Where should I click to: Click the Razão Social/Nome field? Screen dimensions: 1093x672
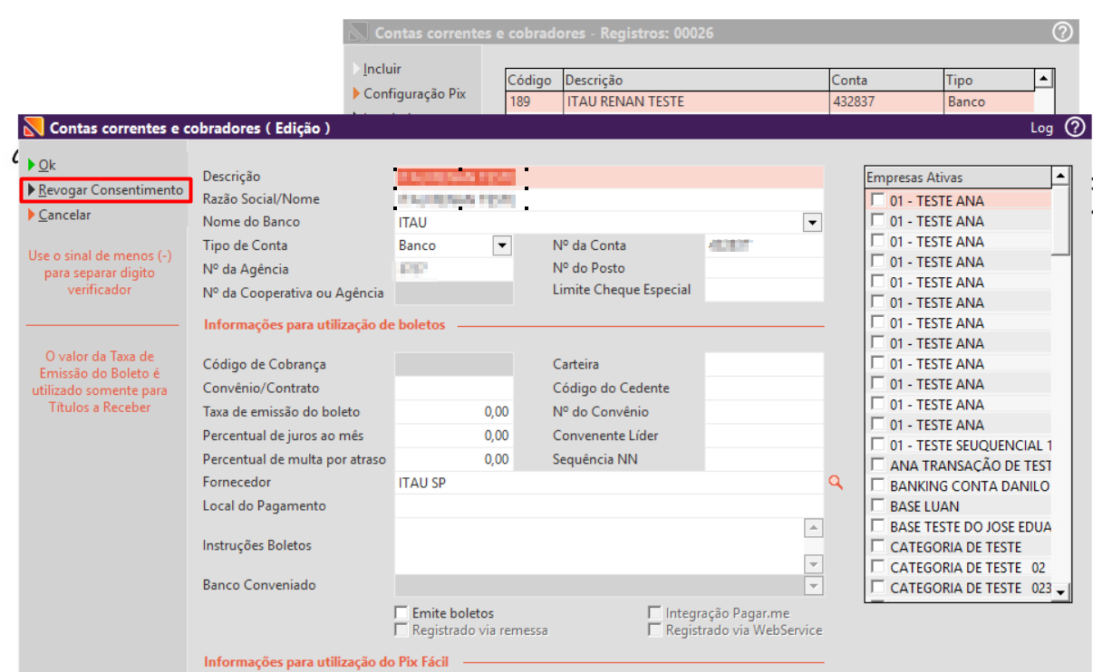tap(609, 199)
